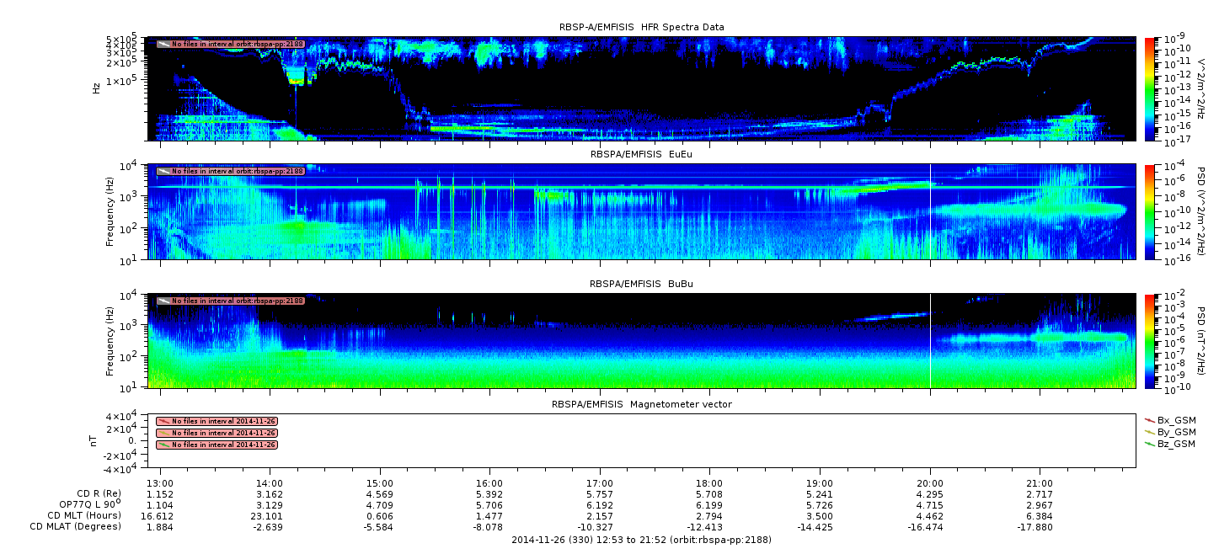Click the 16:00 time axis label
Viewport: 1219px width, 554px height.
point(489,483)
